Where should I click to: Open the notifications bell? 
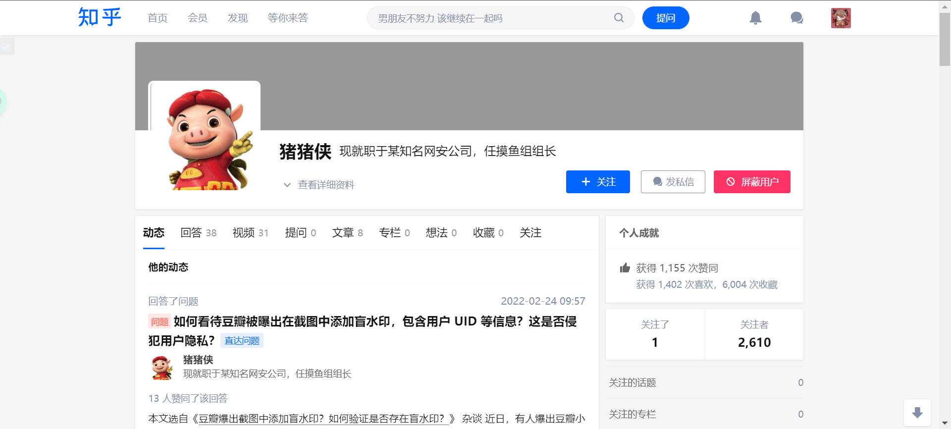(755, 18)
